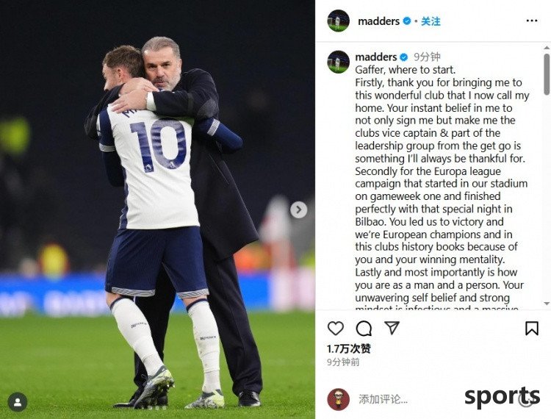The height and width of the screenshot is (419, 551).
Task: Open comments via speech bubble icon
Action: click(364, 329)
